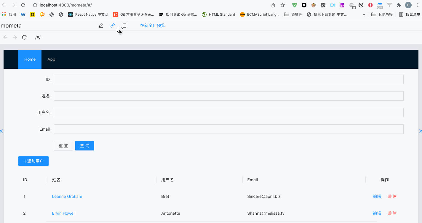422x223 pixels.
Task: Open the QR code extension
Action: tap(323, 5)
